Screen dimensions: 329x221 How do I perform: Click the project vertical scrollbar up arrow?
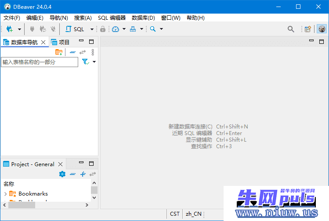94,183
